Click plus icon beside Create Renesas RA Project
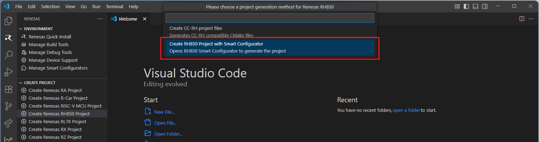 (x=24, y=90)
